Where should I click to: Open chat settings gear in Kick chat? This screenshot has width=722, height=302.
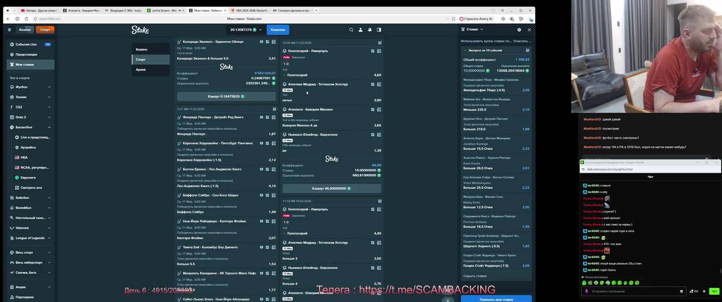[x=704, y=291]
